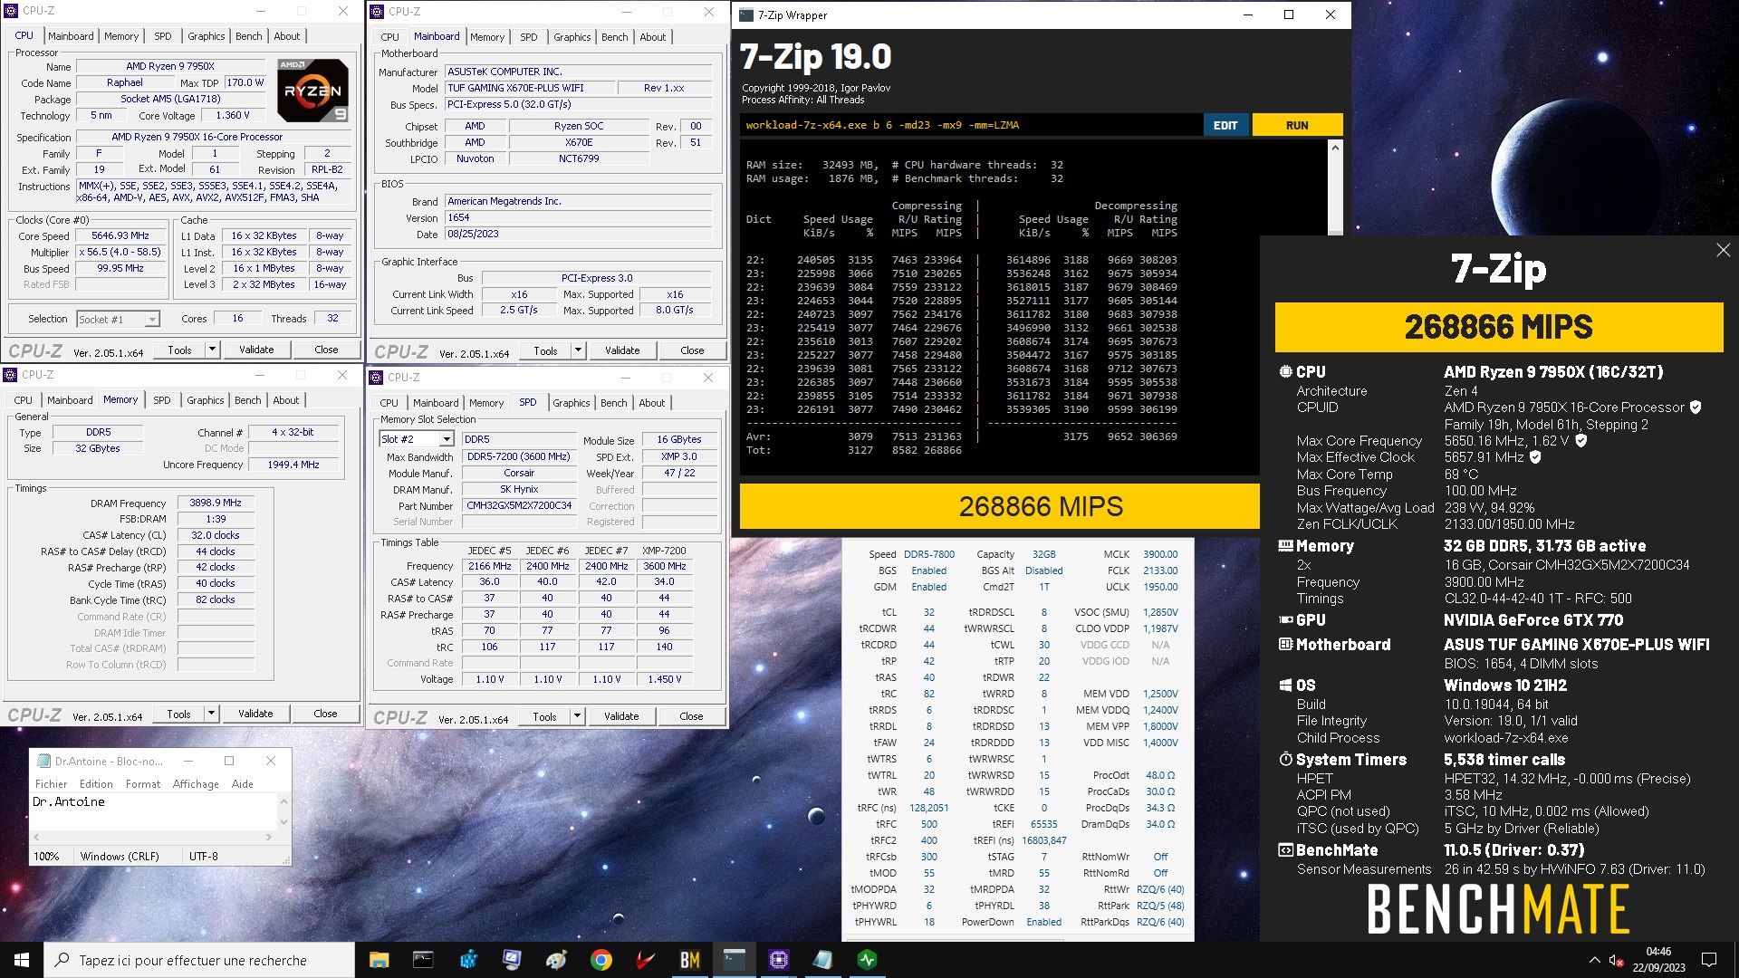This screenshot has height=978, width=1739.
Task: Open Google Chrome from the taskbar
Action: click(x=601, y=960)
